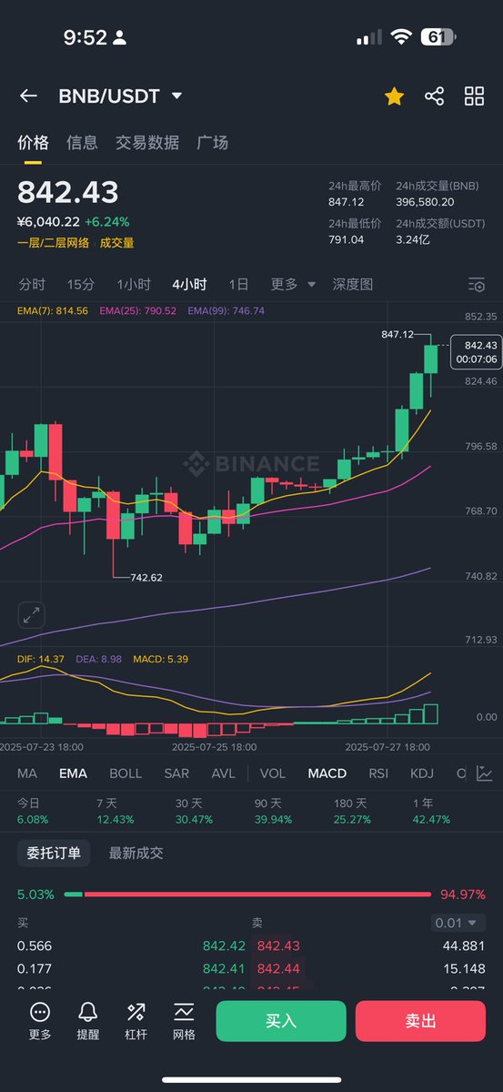Tap the 30 天 30.47% performance
This screenshot has height=1092, width=503.
tap(194, 811)
